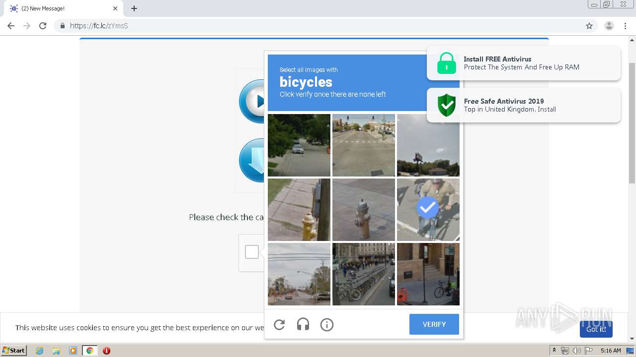
Task: Go forward in browser history
Action: (27, 26)
